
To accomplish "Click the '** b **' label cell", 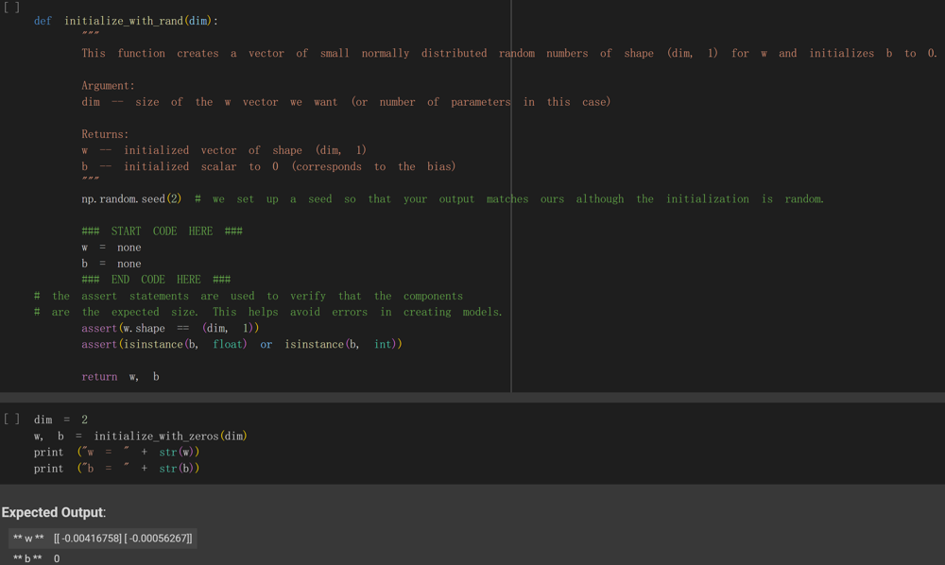I will point(27,558).
